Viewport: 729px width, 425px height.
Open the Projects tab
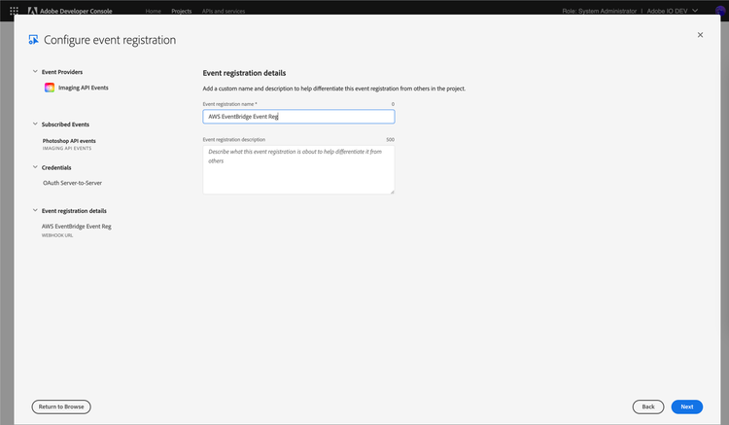click(182, 11)
